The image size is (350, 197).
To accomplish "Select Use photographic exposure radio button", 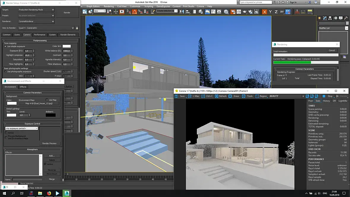I will 5,72.
